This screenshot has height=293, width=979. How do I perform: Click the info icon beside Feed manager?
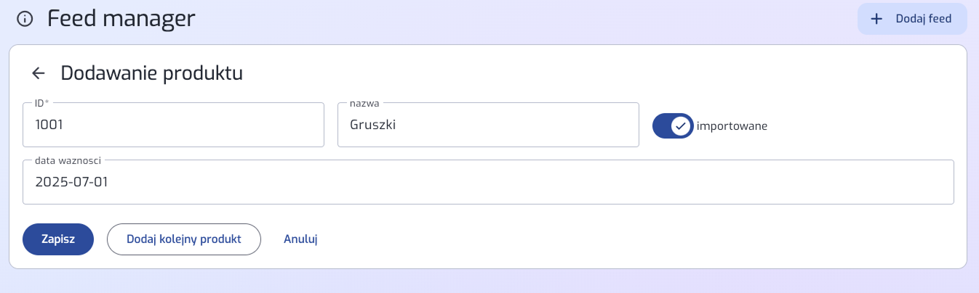tap(25, 19)
